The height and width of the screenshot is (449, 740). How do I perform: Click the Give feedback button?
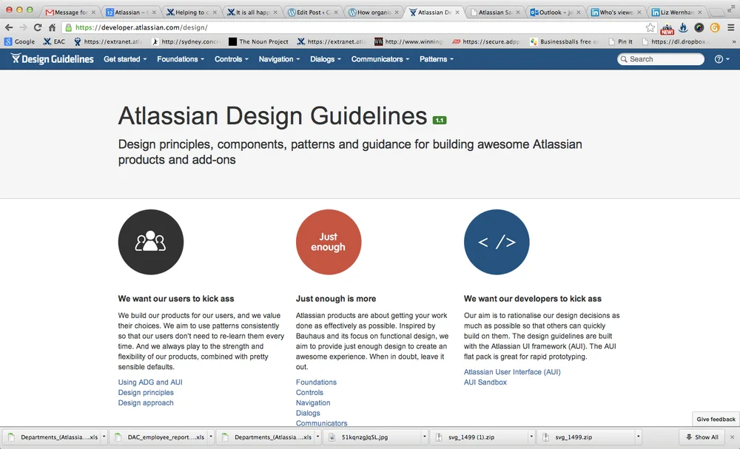(716, 419)
